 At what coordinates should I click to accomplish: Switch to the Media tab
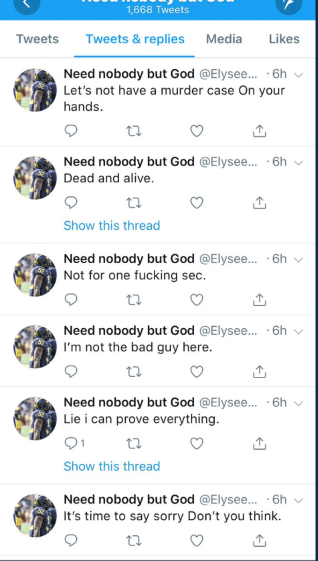tap(224, 39)
